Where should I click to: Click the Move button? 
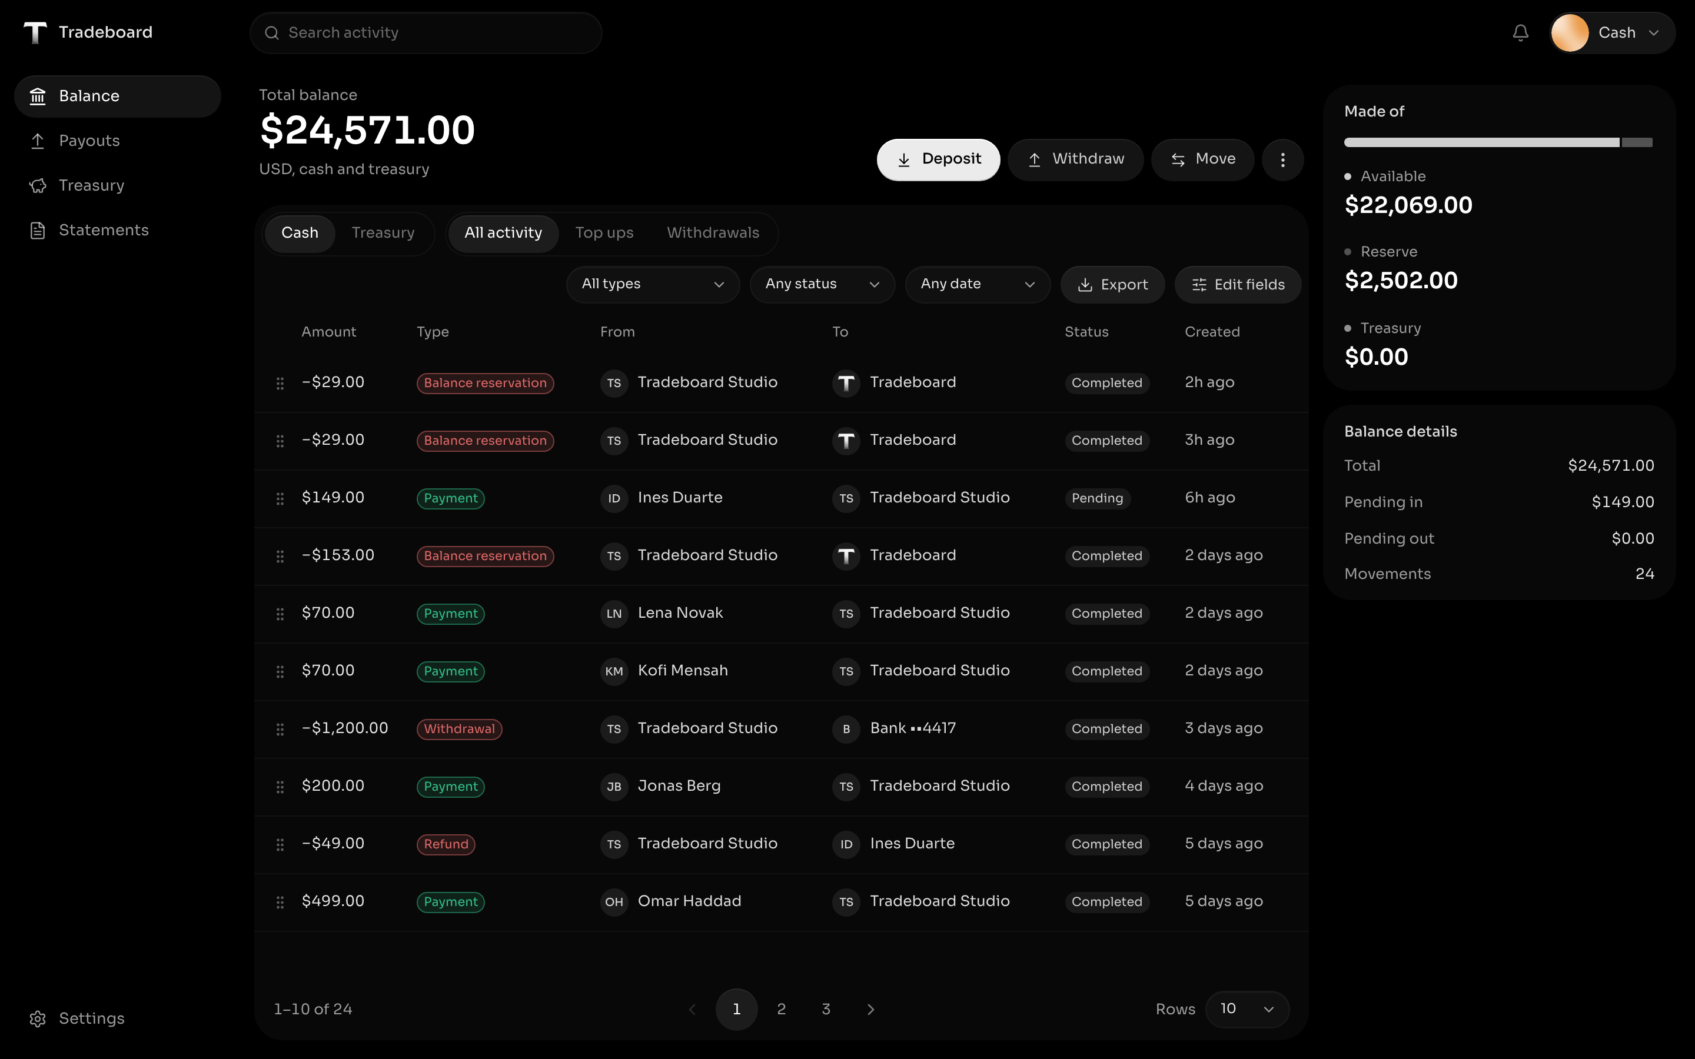click(x=1202, y=159)
